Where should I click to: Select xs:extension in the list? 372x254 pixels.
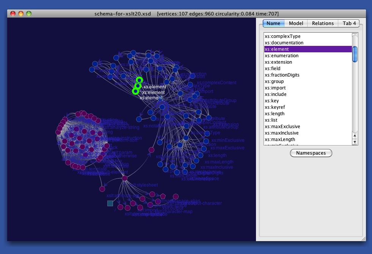tap(308, 62)
